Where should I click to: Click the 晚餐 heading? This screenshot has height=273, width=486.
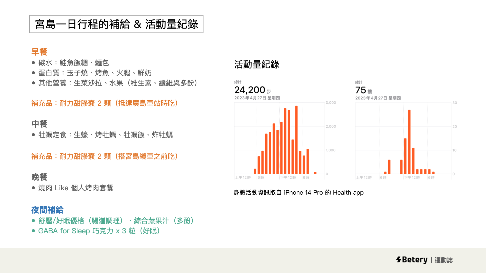(x=39, y=177)
